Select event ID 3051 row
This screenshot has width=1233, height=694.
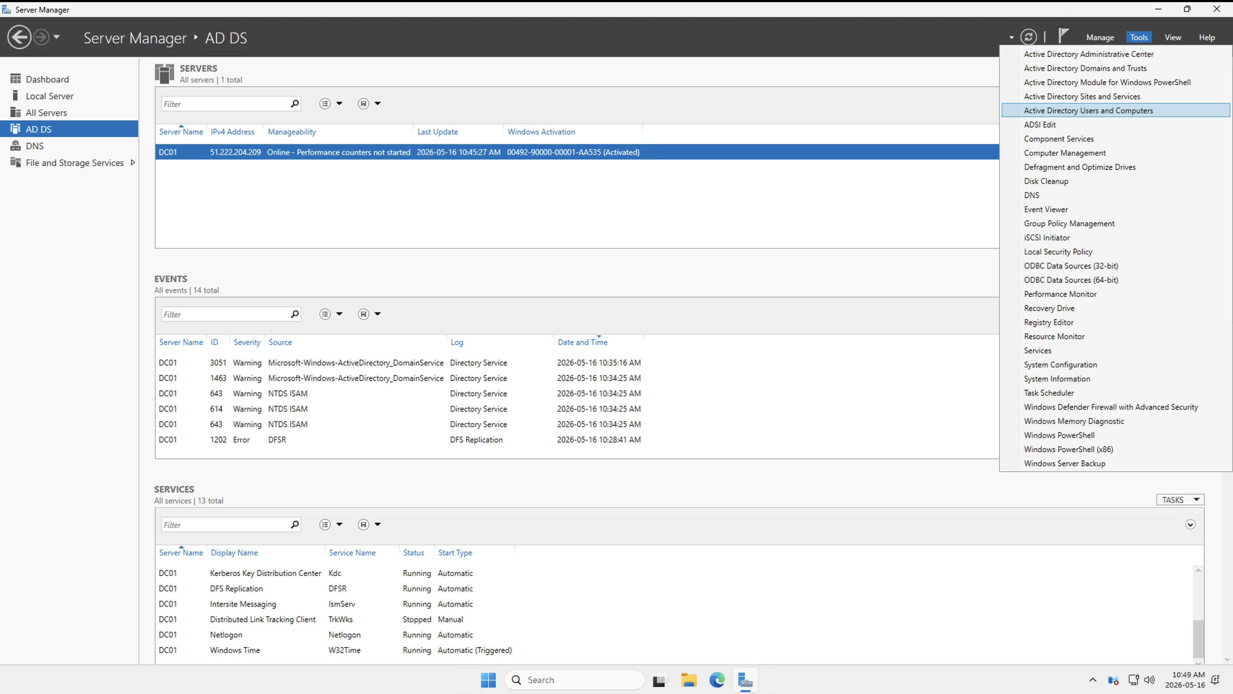coord(577,363)
